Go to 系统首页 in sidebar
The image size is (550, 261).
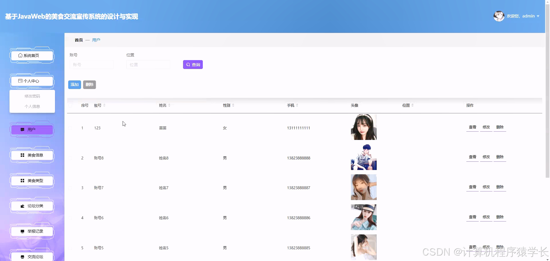[32, 56]
